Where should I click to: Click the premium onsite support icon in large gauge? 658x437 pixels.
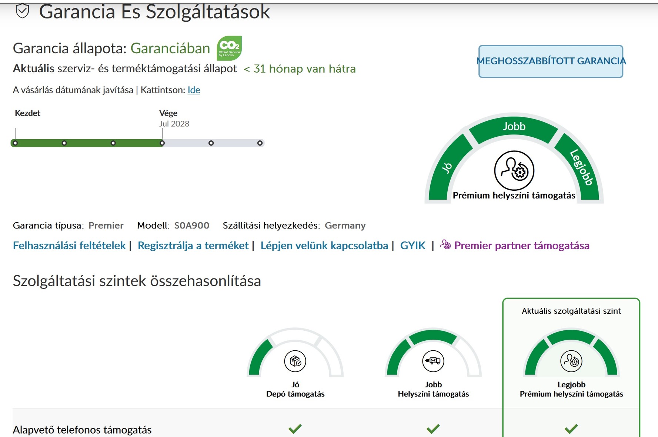[x=514, y=170]
